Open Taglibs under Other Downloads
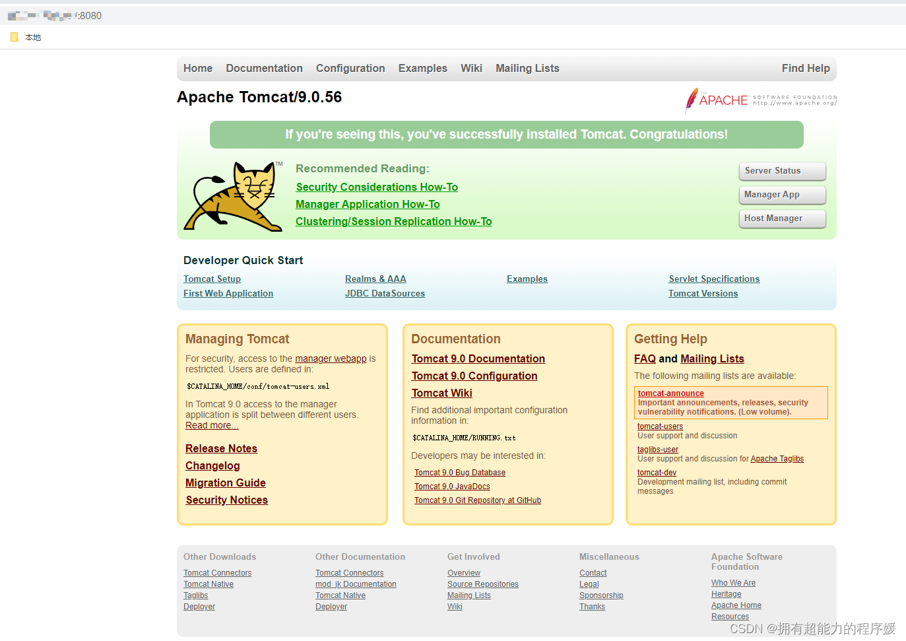 (x=195, y=595)
